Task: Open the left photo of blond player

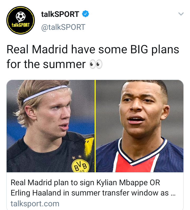Action: click(x=51, y=126)
